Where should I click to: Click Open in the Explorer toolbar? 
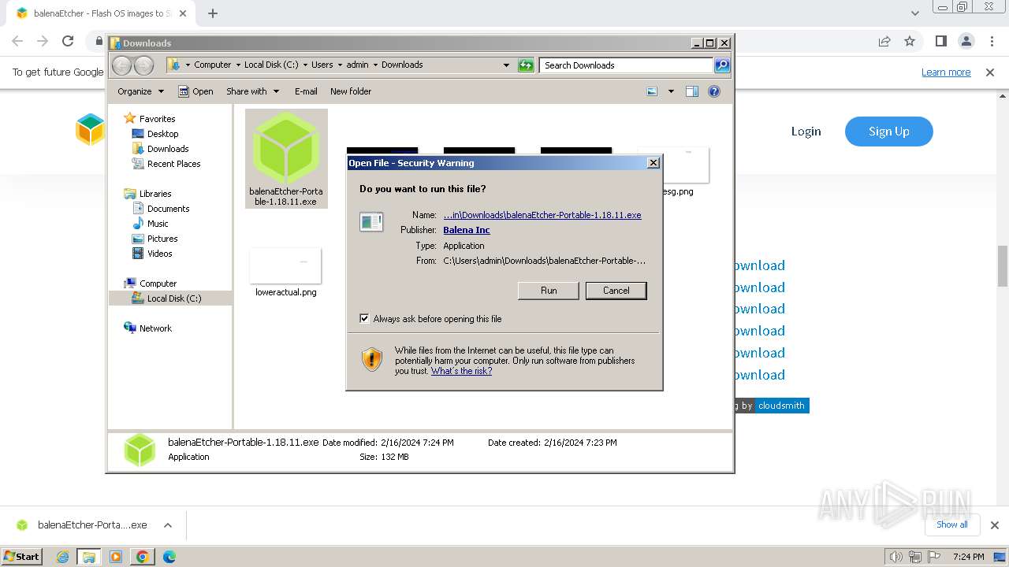tap(195, 91)
